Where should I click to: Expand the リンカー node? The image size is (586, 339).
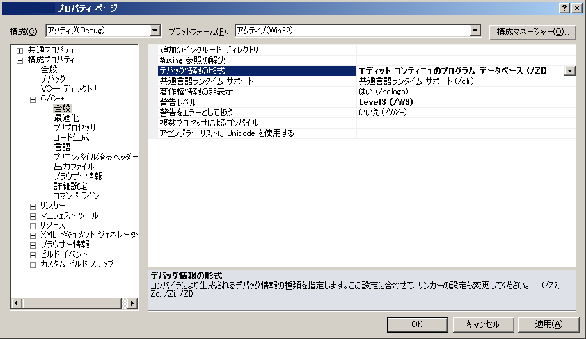[x=33, y=206]
